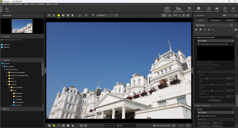Toggle the Punto de control de color checkbox
The image size is (238, 128).
coord(233,37)
